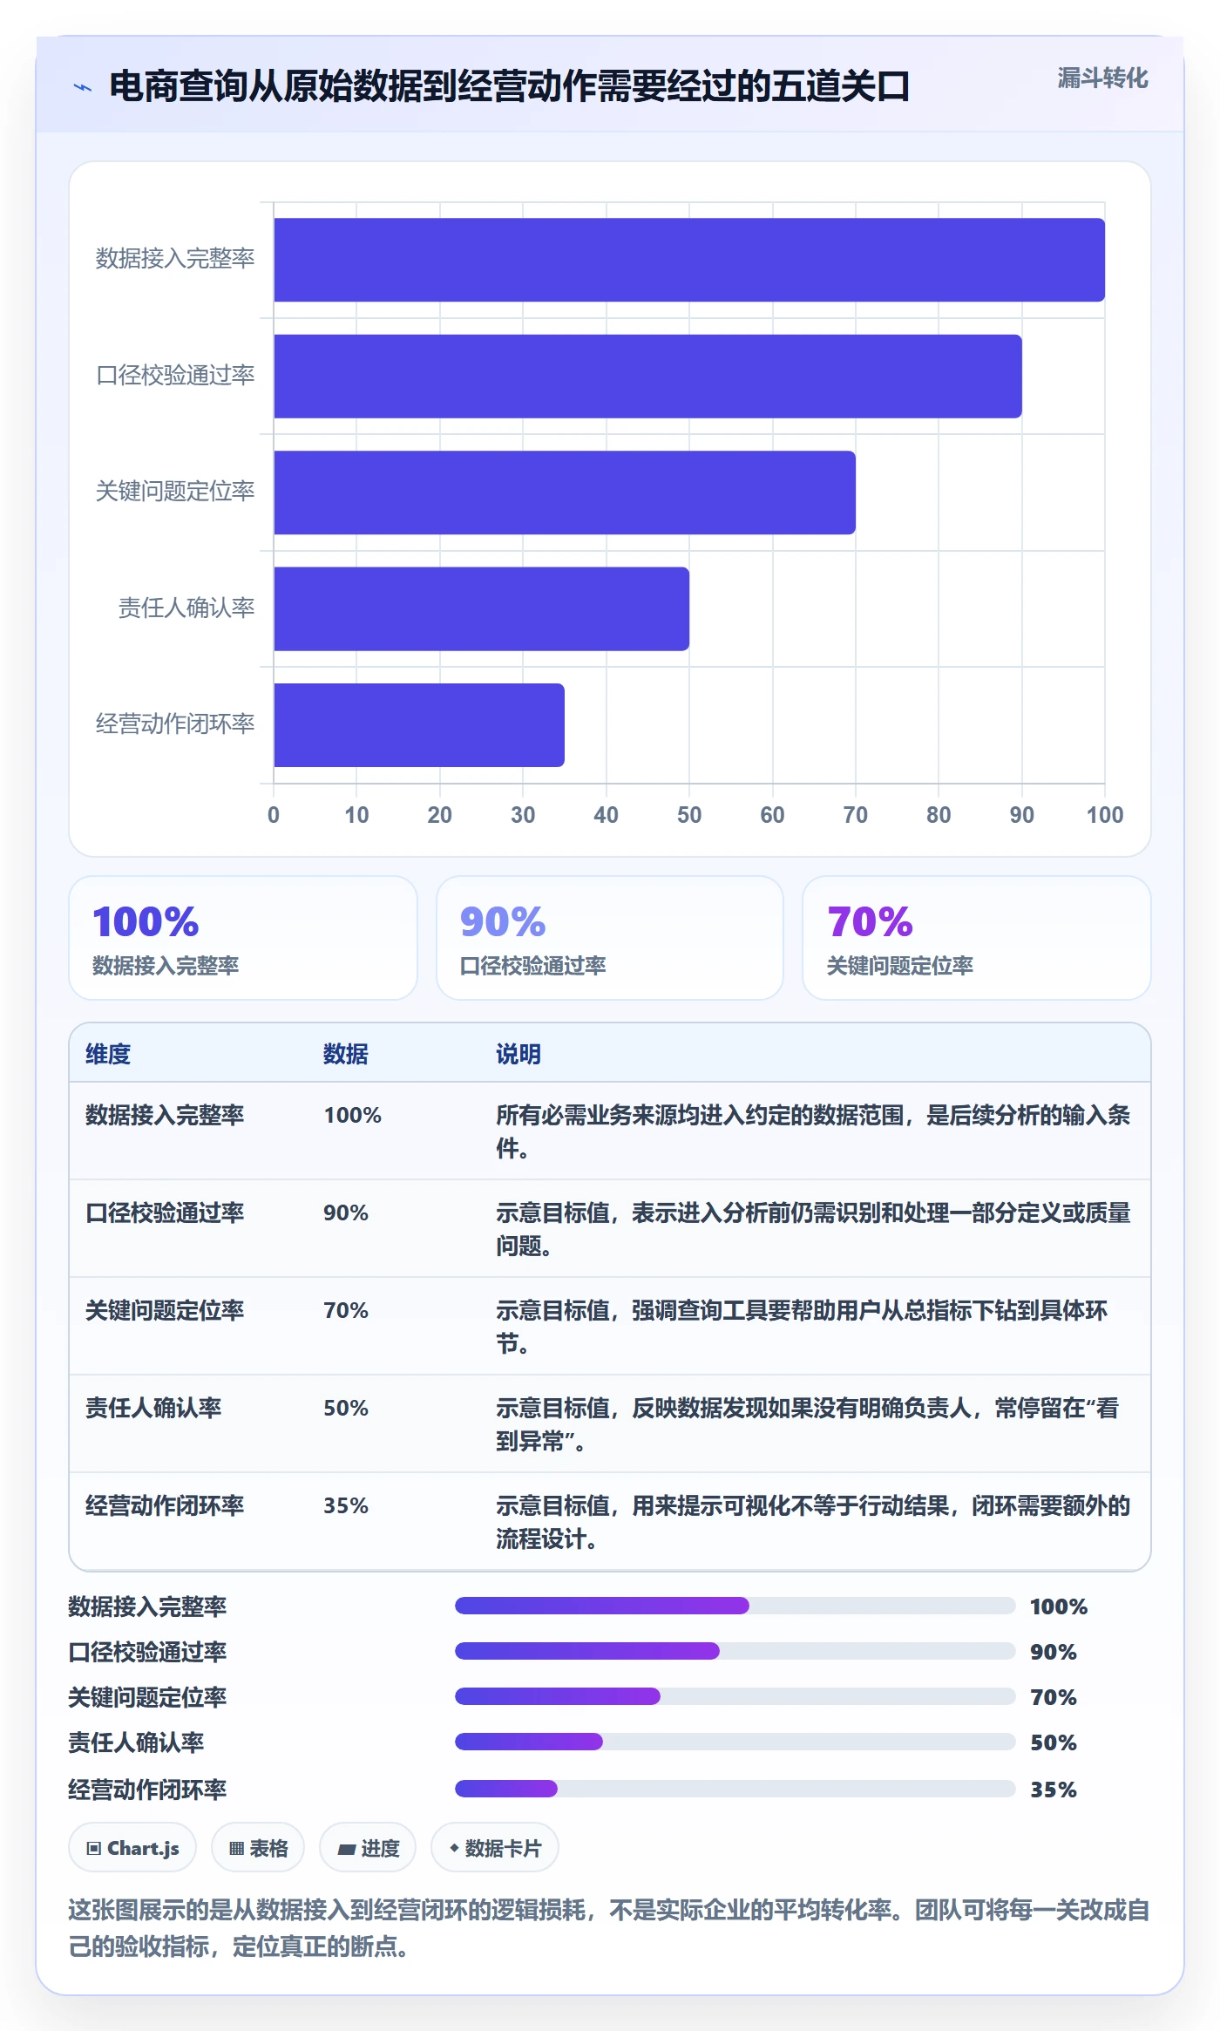Click the 70% 关键问题定位率 stat card
This screenshot has width=1220, height=2031.
(x=977, y=938)
